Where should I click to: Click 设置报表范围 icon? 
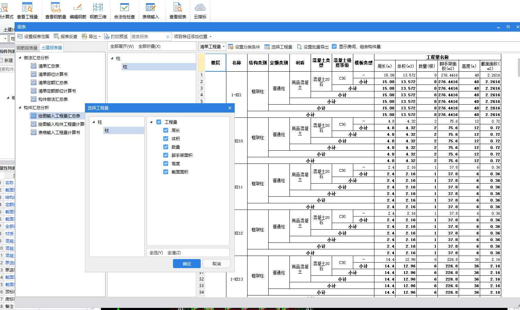point(20,36)
